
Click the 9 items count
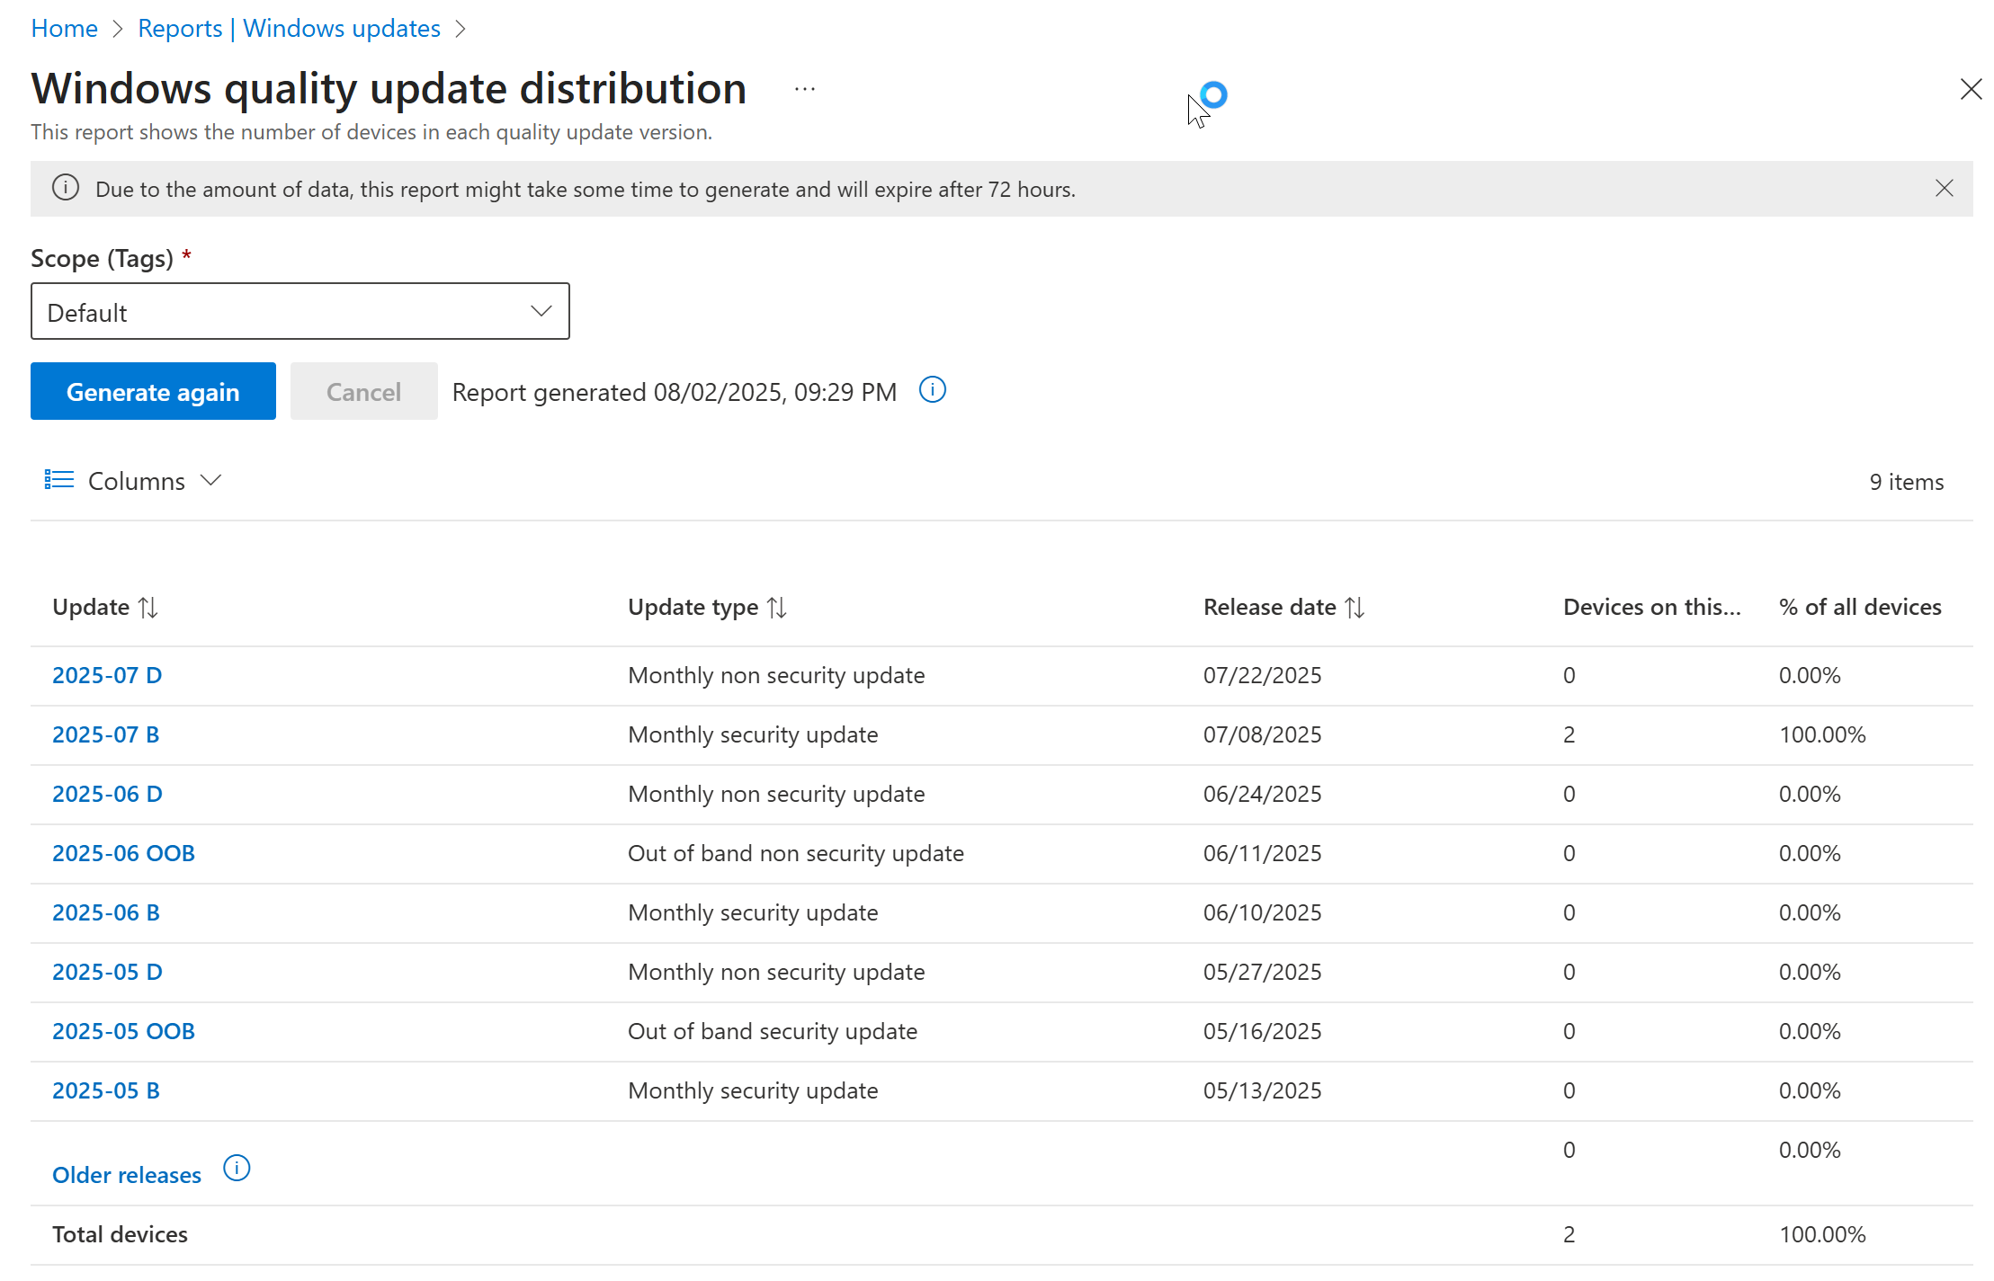(1906, 482)
